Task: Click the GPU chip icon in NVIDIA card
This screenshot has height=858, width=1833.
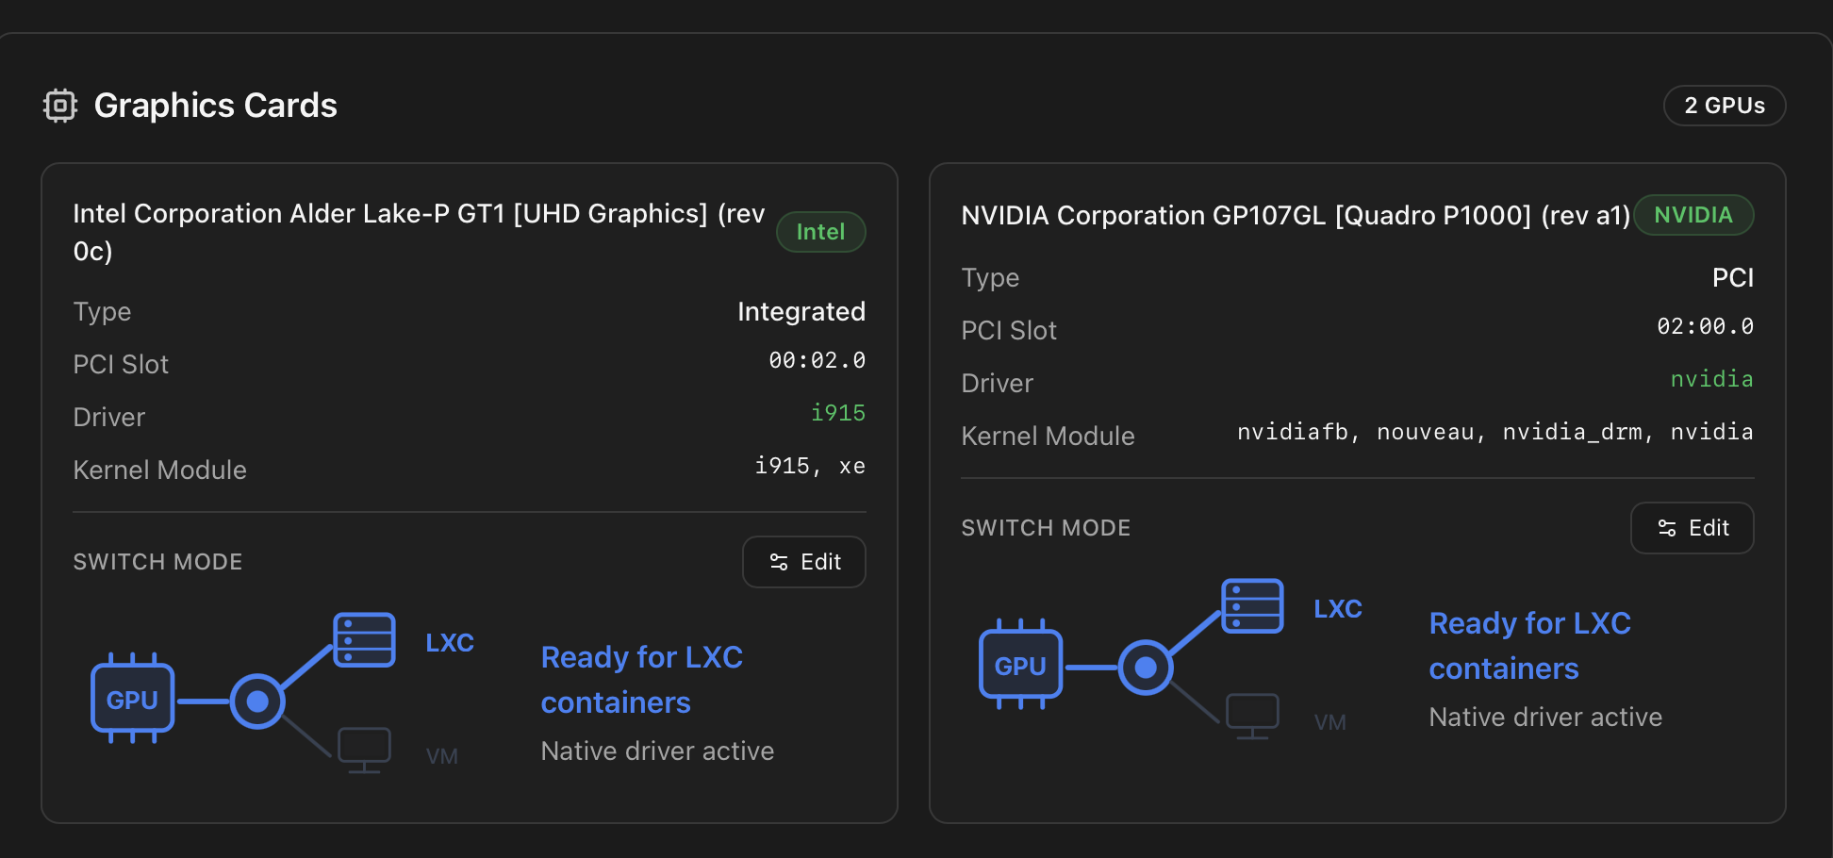Action: pos(1020,666)
